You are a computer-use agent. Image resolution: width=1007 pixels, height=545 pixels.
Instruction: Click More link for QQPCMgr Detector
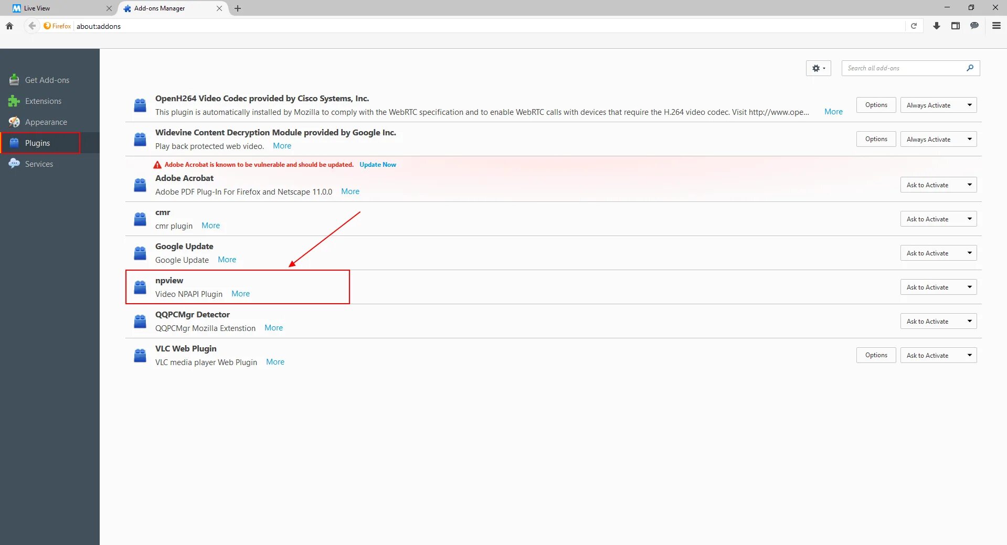(273, 328)
